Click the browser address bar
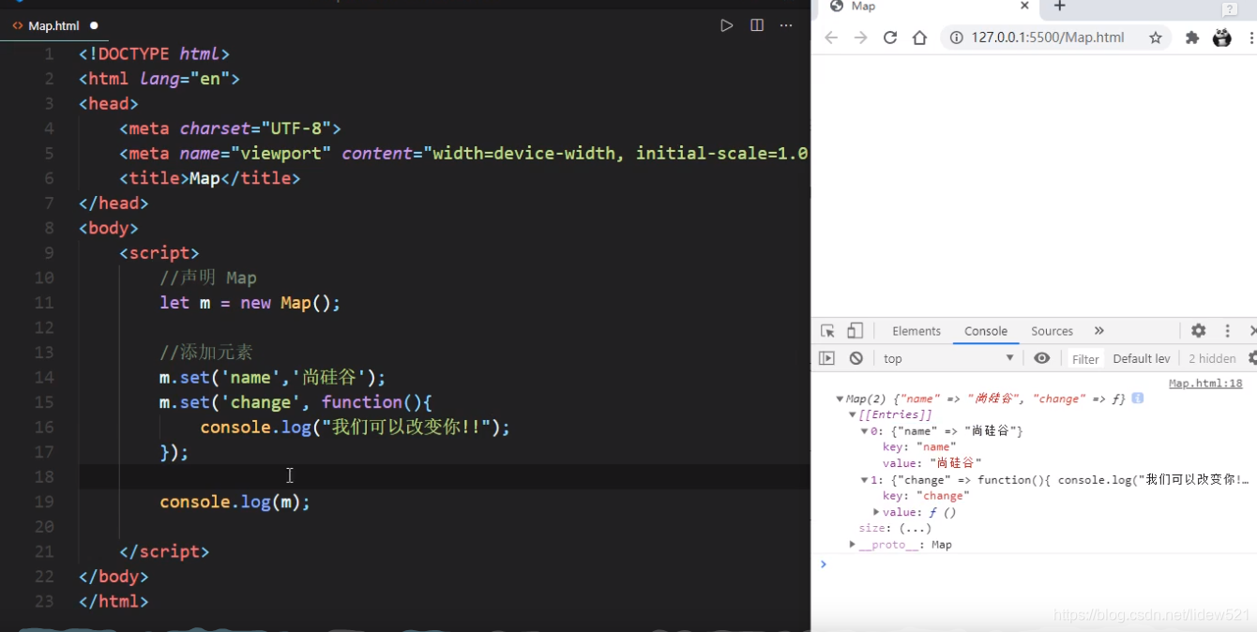The image size is (1257, 632). 1032,38
